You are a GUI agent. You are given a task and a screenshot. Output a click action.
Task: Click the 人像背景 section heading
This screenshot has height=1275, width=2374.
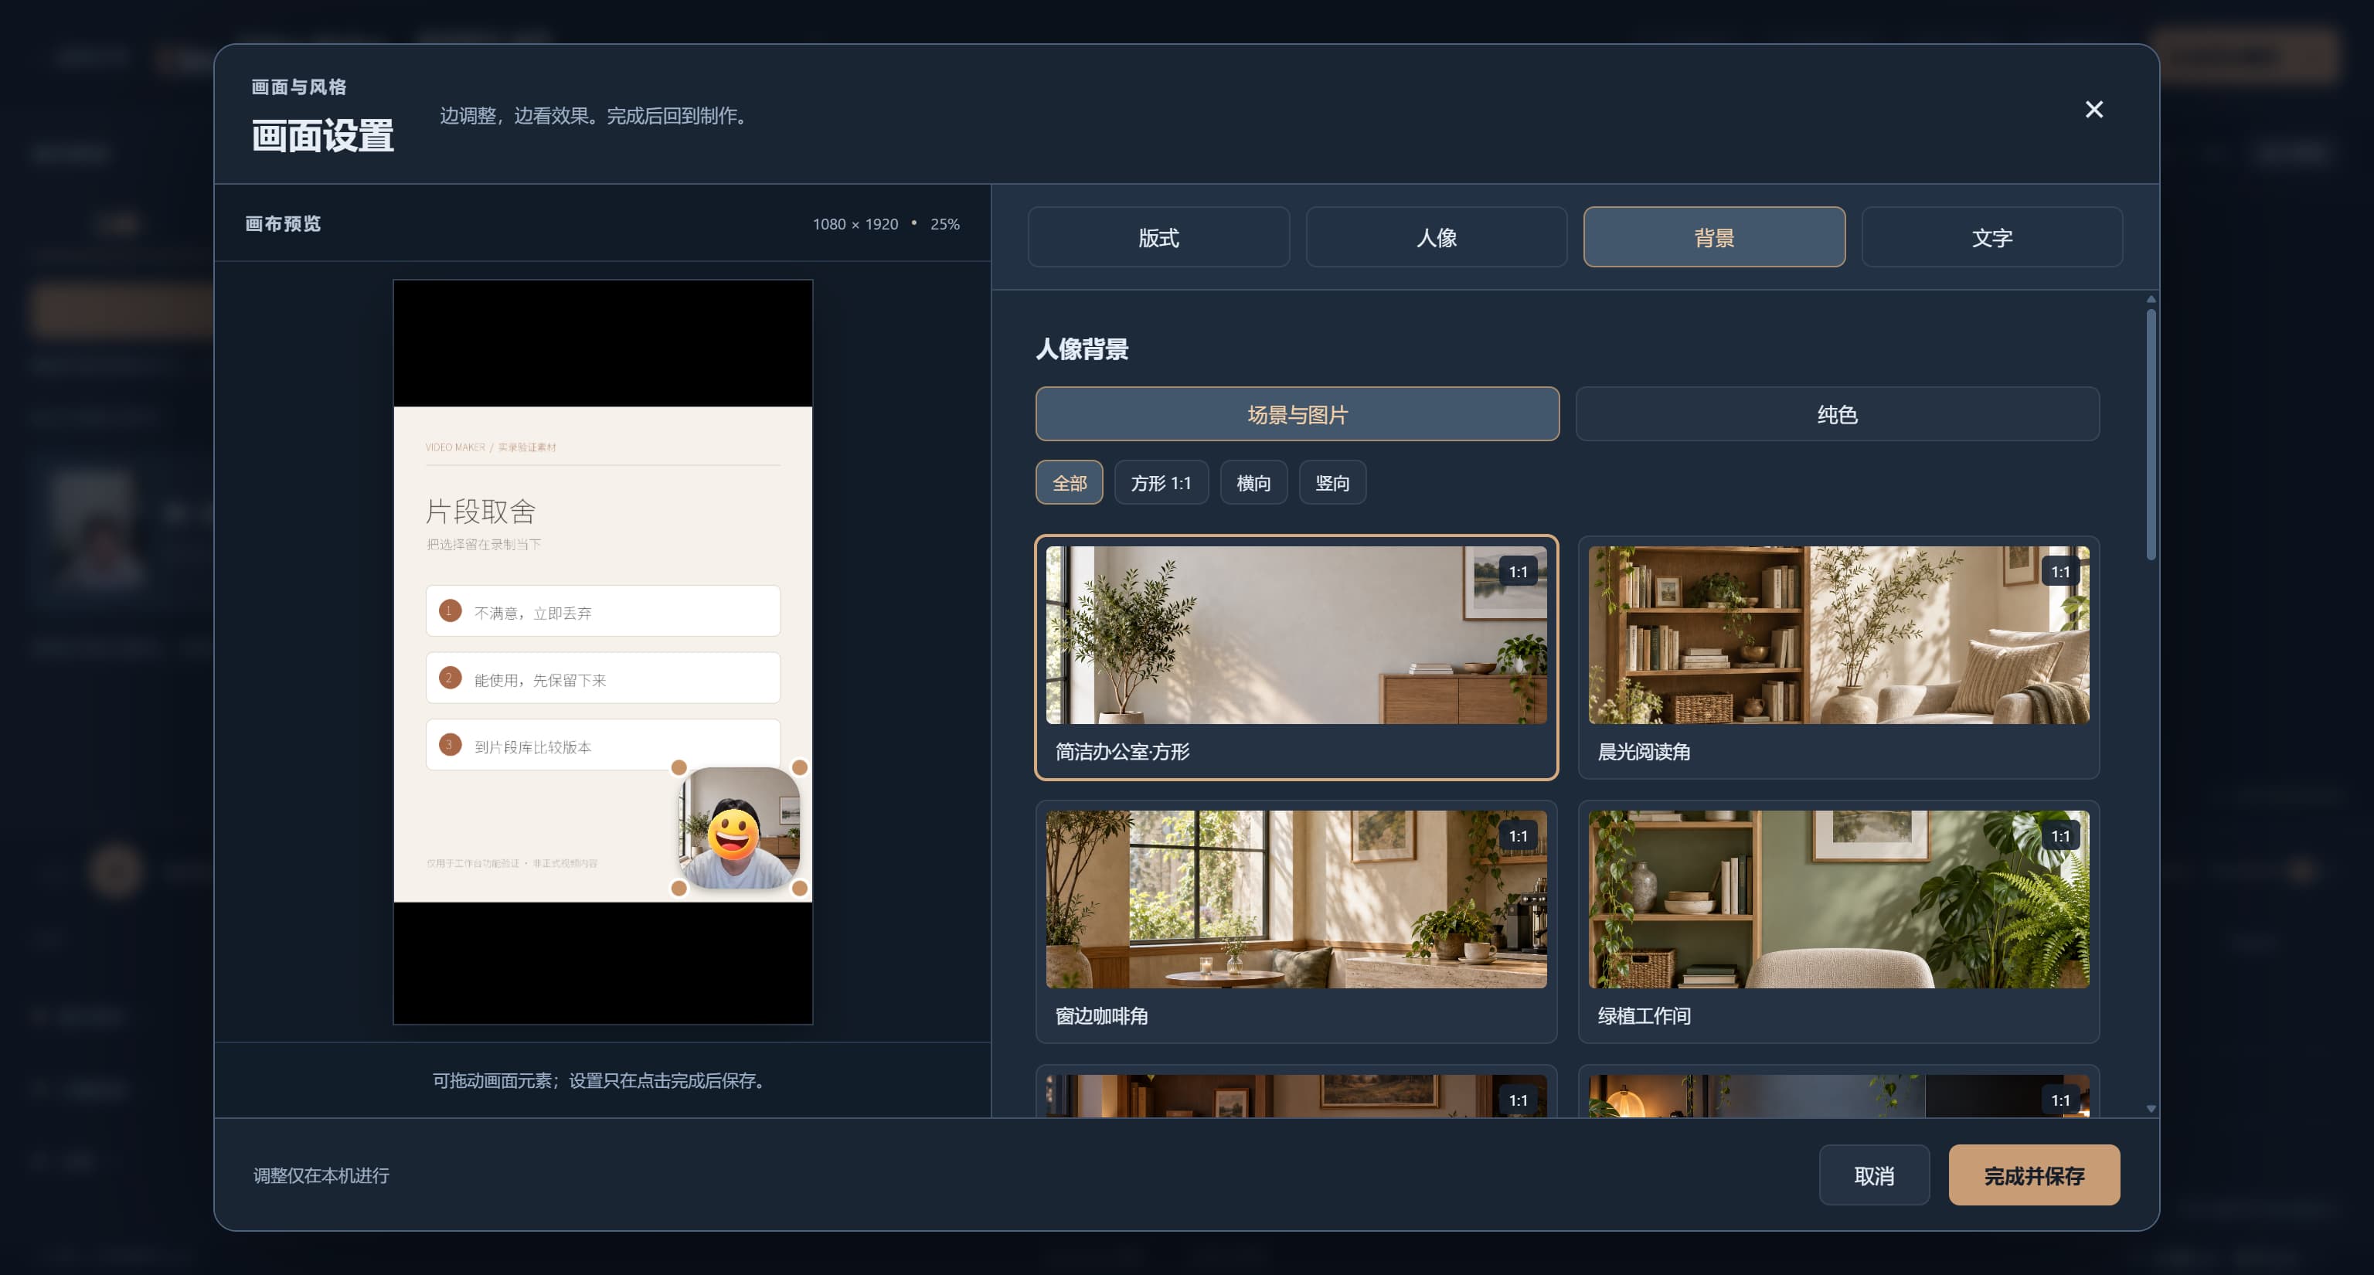(1082, 349)
